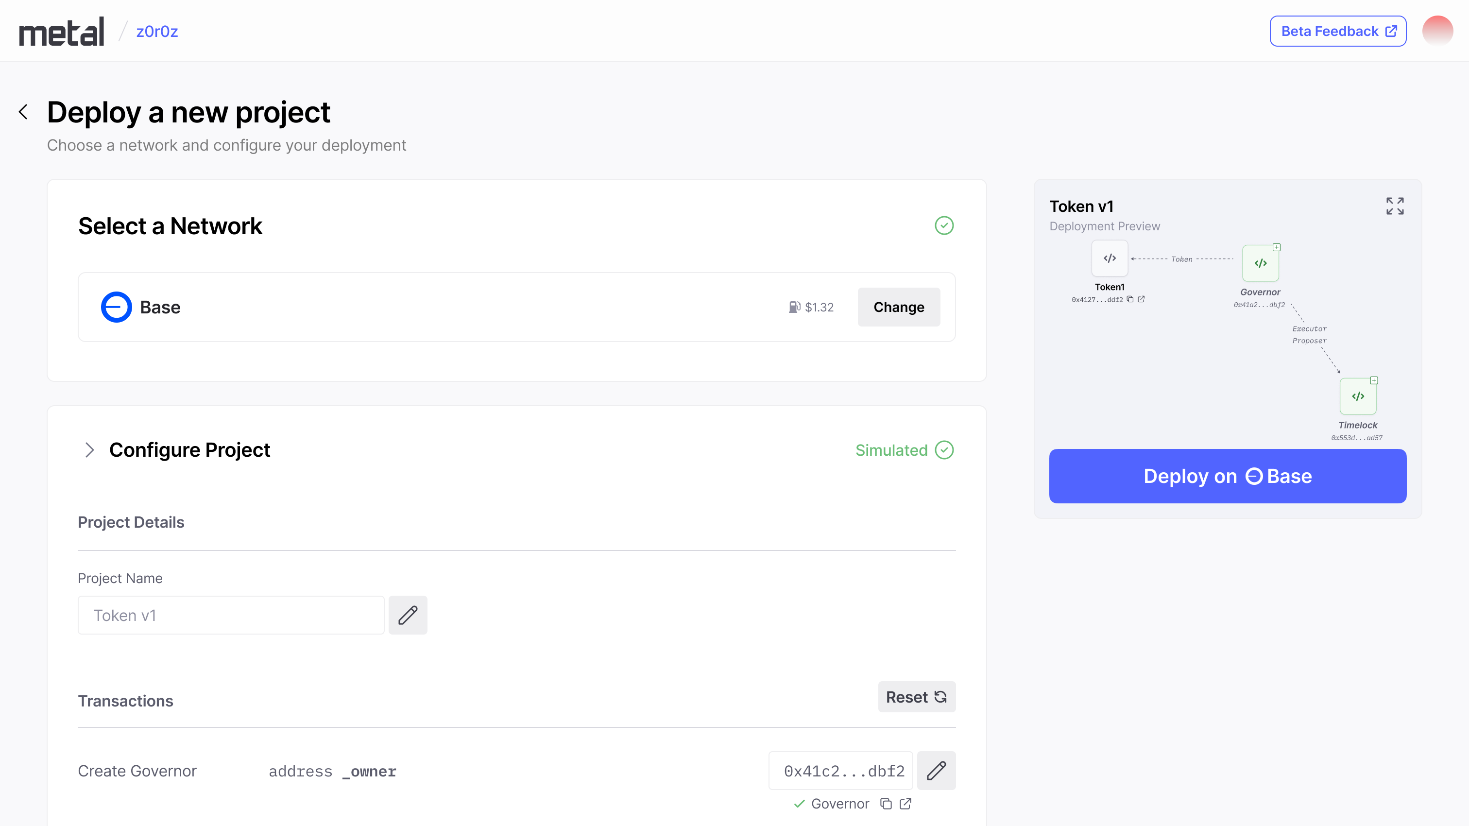Click the $1.32 gas estimate
This screenshot has width=1469, height=826.
point(819,308)
